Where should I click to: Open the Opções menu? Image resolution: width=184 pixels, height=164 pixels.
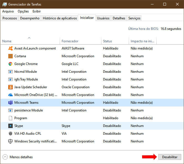click(23, 11)
